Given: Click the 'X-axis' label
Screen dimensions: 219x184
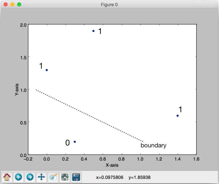Looking at the screenshot, I should pyautogui.click(x=112, y=165).
